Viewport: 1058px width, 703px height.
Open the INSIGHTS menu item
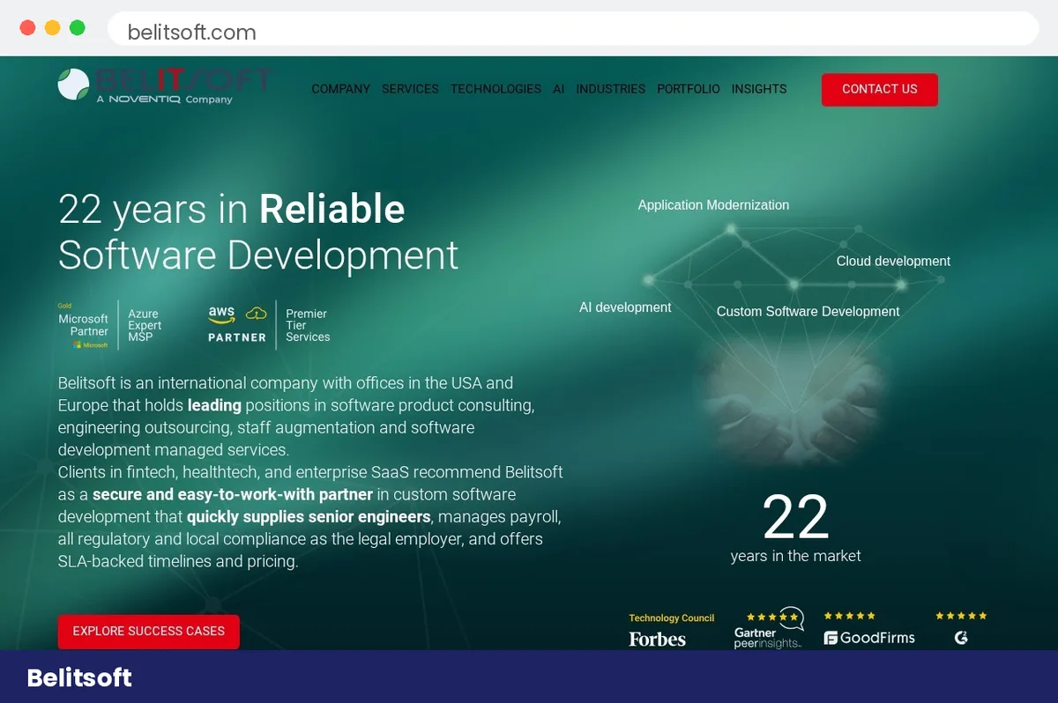pos(759,89)
